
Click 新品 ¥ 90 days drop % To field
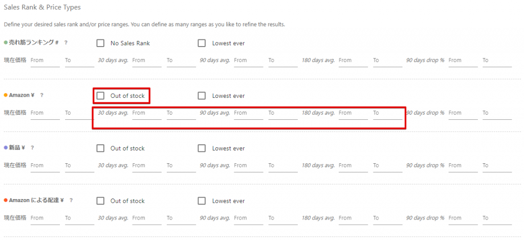(x=496, y=166)
